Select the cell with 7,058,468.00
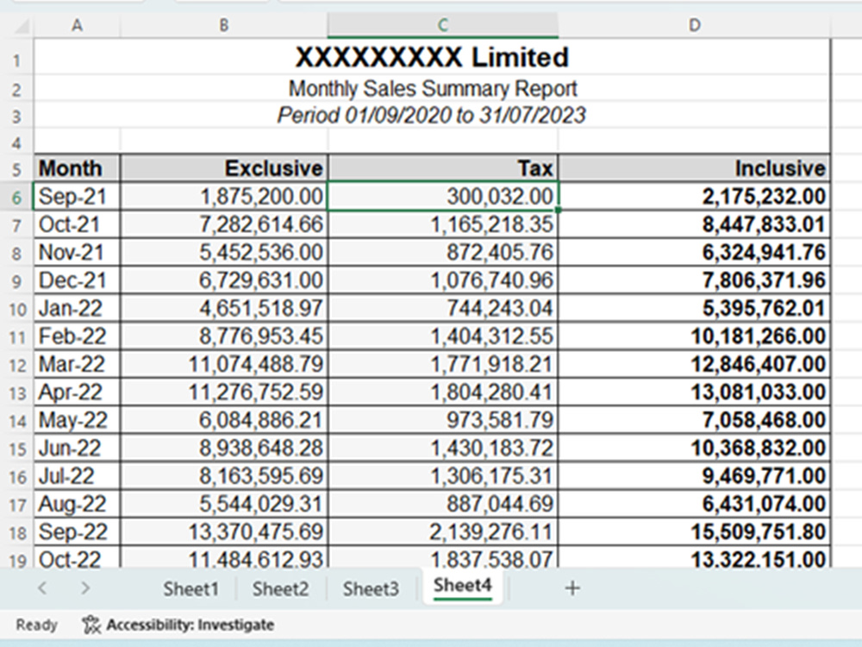This screenshot has width=862, height=647. pyautogui.click(x=694, y=420)
